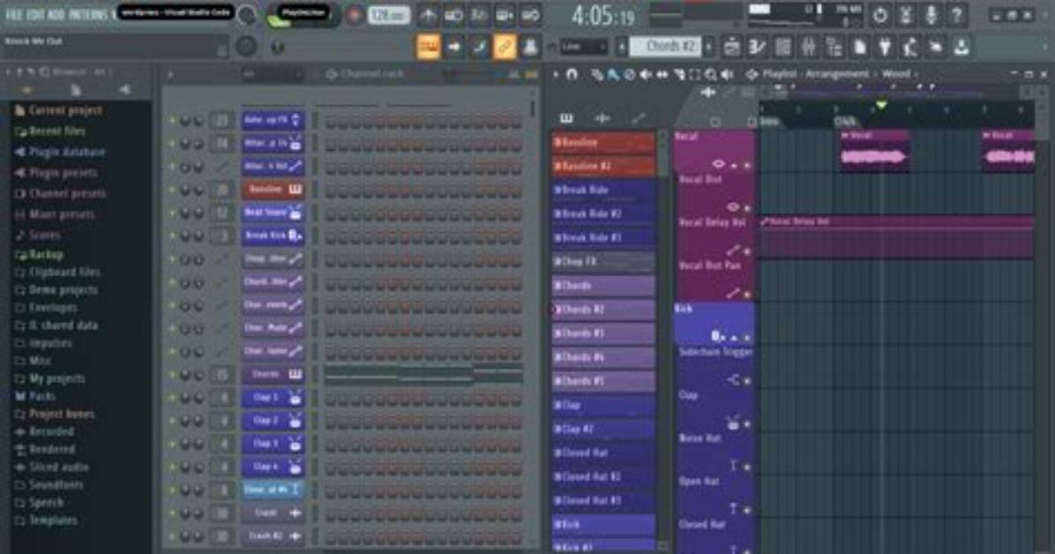Click the record button in transport
The height and width of the screenshot is (554, 1055).
point(353,15)
